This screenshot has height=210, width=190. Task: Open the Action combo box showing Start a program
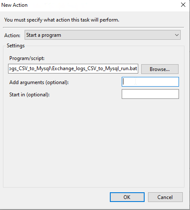tap(103, 35)
